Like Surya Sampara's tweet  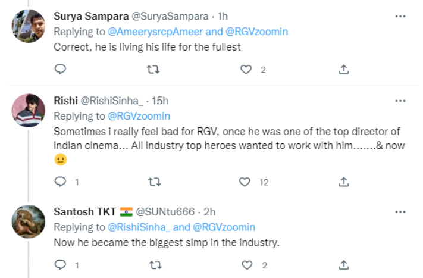click(246, 70)
